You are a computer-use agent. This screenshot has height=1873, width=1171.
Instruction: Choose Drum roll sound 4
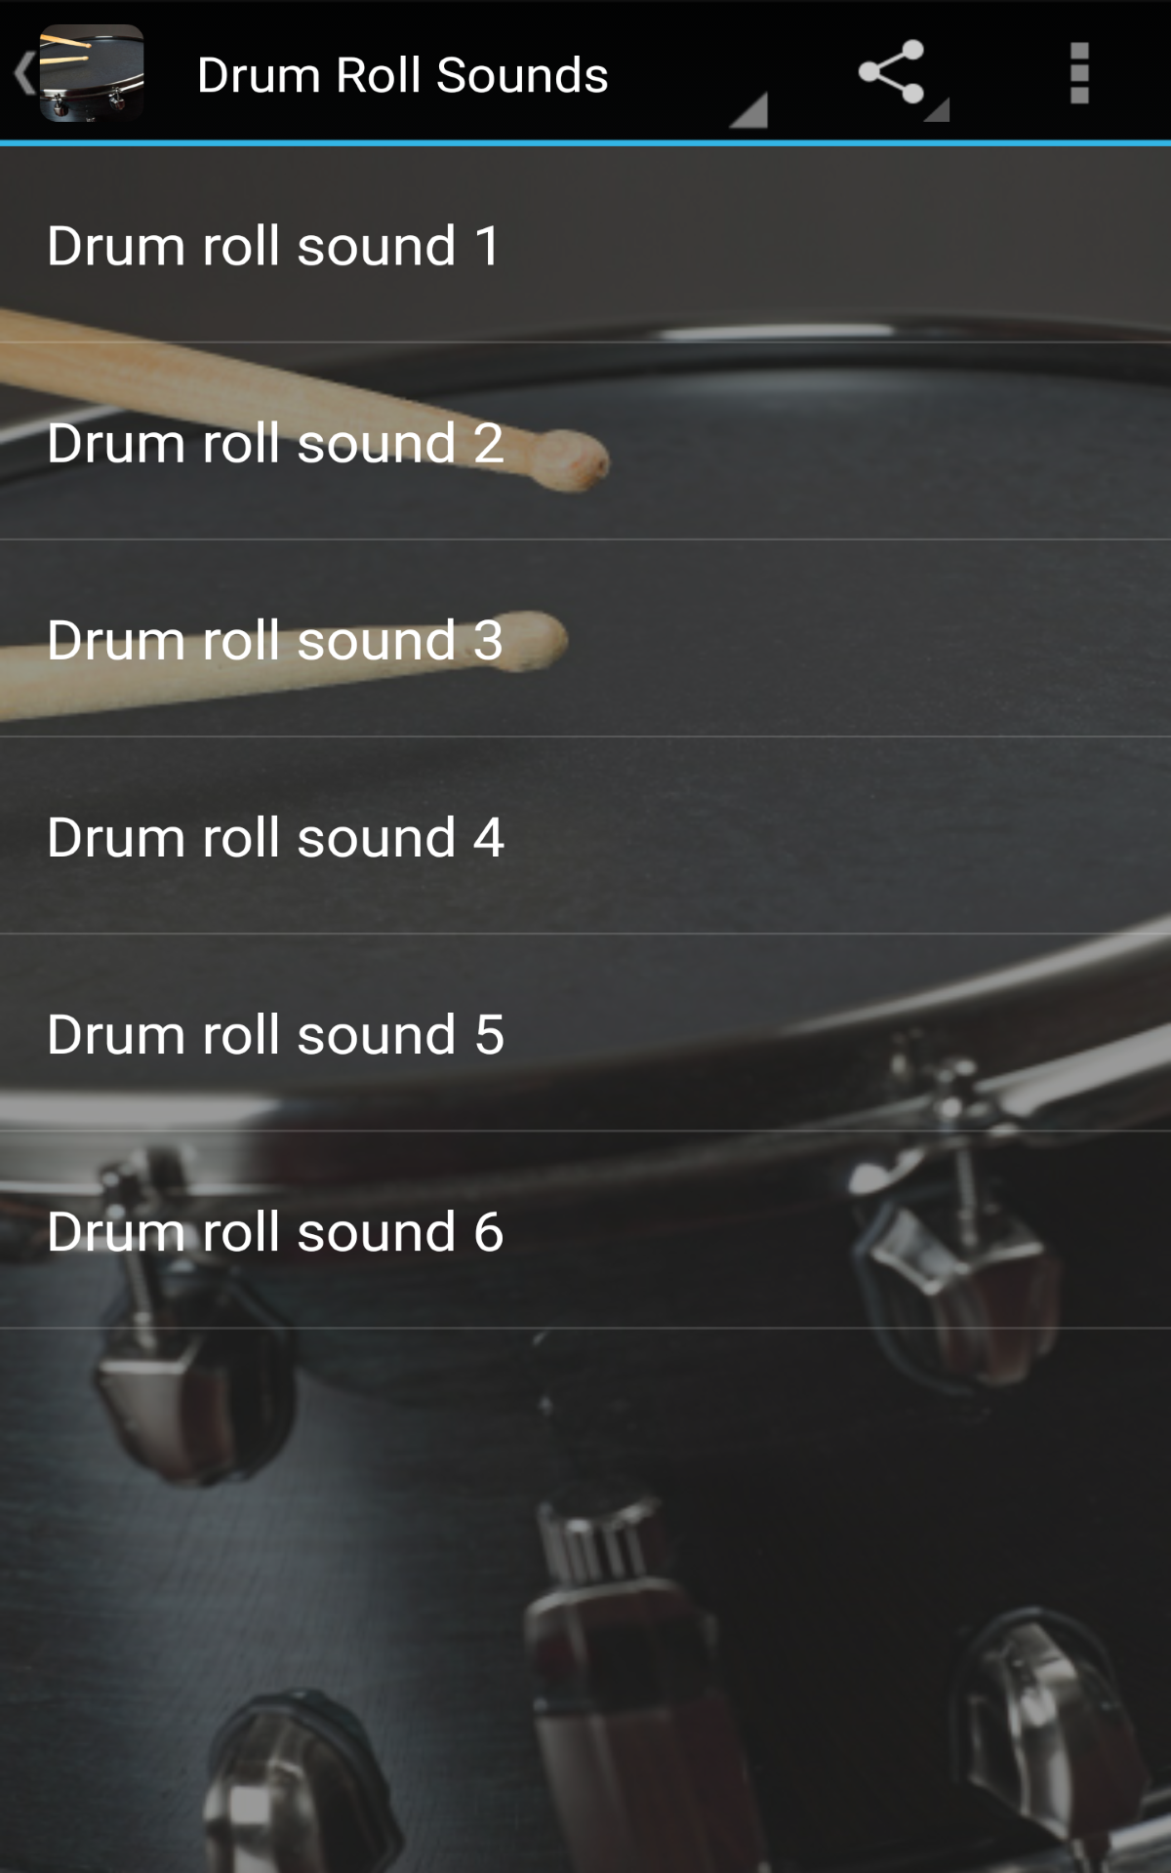585,836
